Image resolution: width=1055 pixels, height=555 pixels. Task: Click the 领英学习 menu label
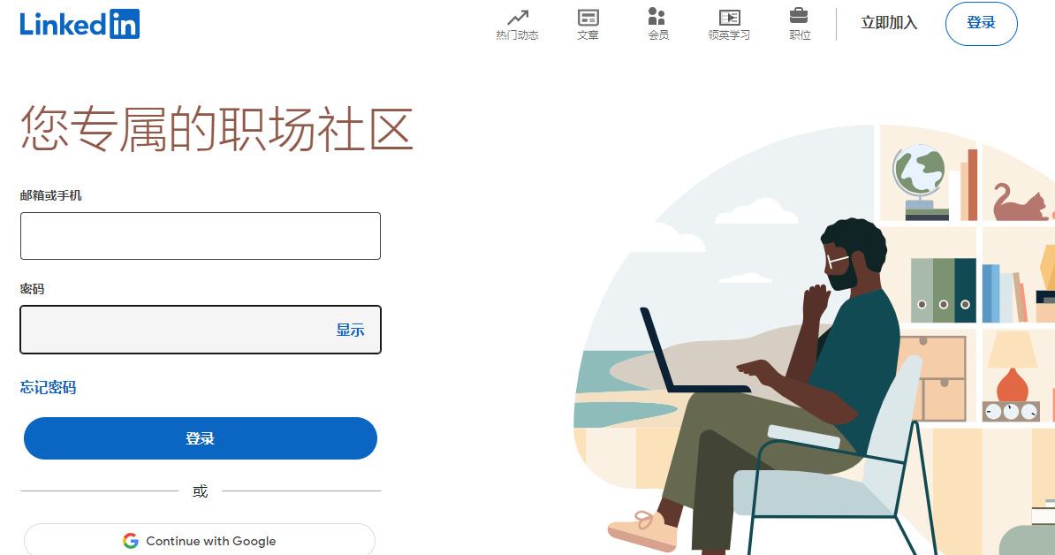click(x=729, y=35)
